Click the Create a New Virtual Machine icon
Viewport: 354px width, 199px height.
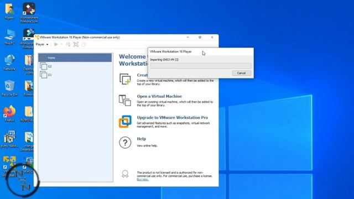[125, 79]
